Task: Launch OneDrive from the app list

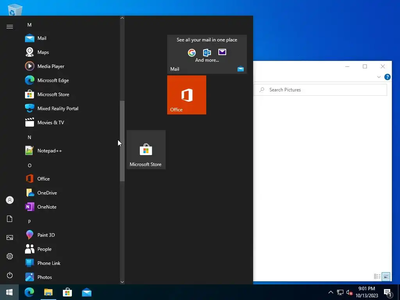Action: pos(71,193)
